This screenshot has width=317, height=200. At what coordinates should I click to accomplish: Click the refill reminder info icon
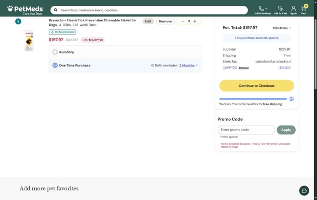click(153, 66)
